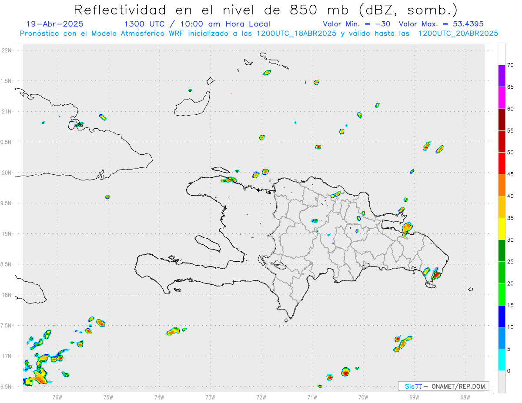Click the '69W' longitude label
This screenshot has width=522, height=403.
point(414,396)
